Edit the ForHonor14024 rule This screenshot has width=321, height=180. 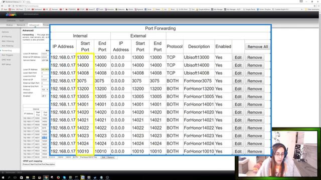tap(238, 143)
